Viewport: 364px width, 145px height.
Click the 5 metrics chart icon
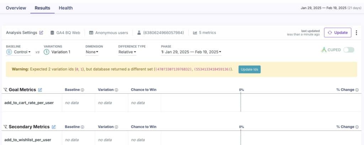195,33
